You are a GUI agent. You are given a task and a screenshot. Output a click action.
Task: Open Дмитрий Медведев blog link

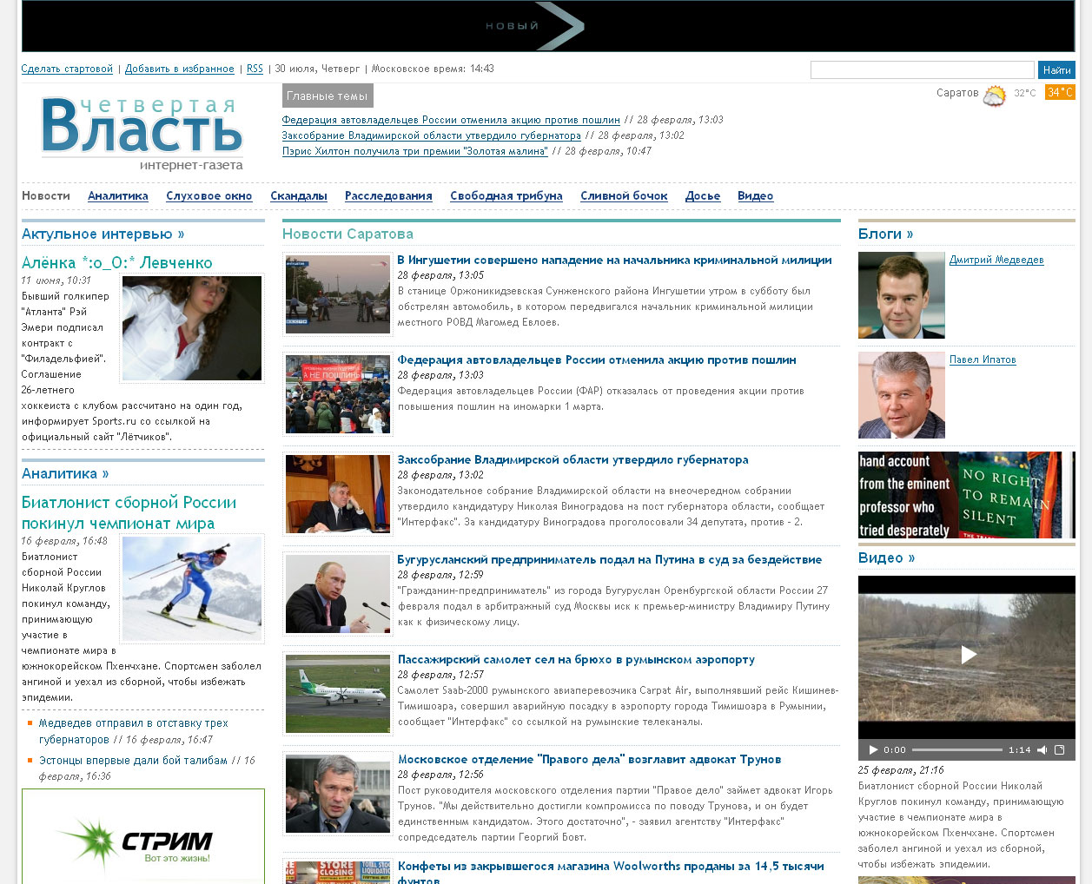(x=996, y=260)
